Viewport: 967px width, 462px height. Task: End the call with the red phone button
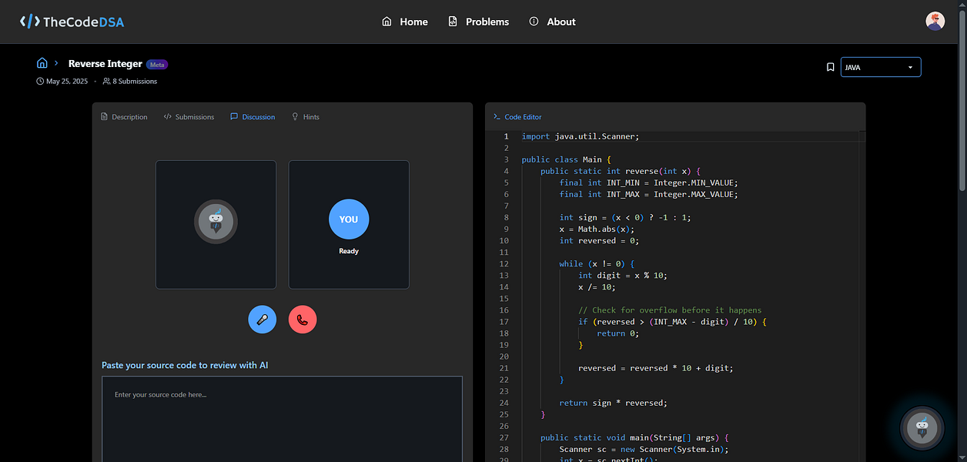[303, 319]
